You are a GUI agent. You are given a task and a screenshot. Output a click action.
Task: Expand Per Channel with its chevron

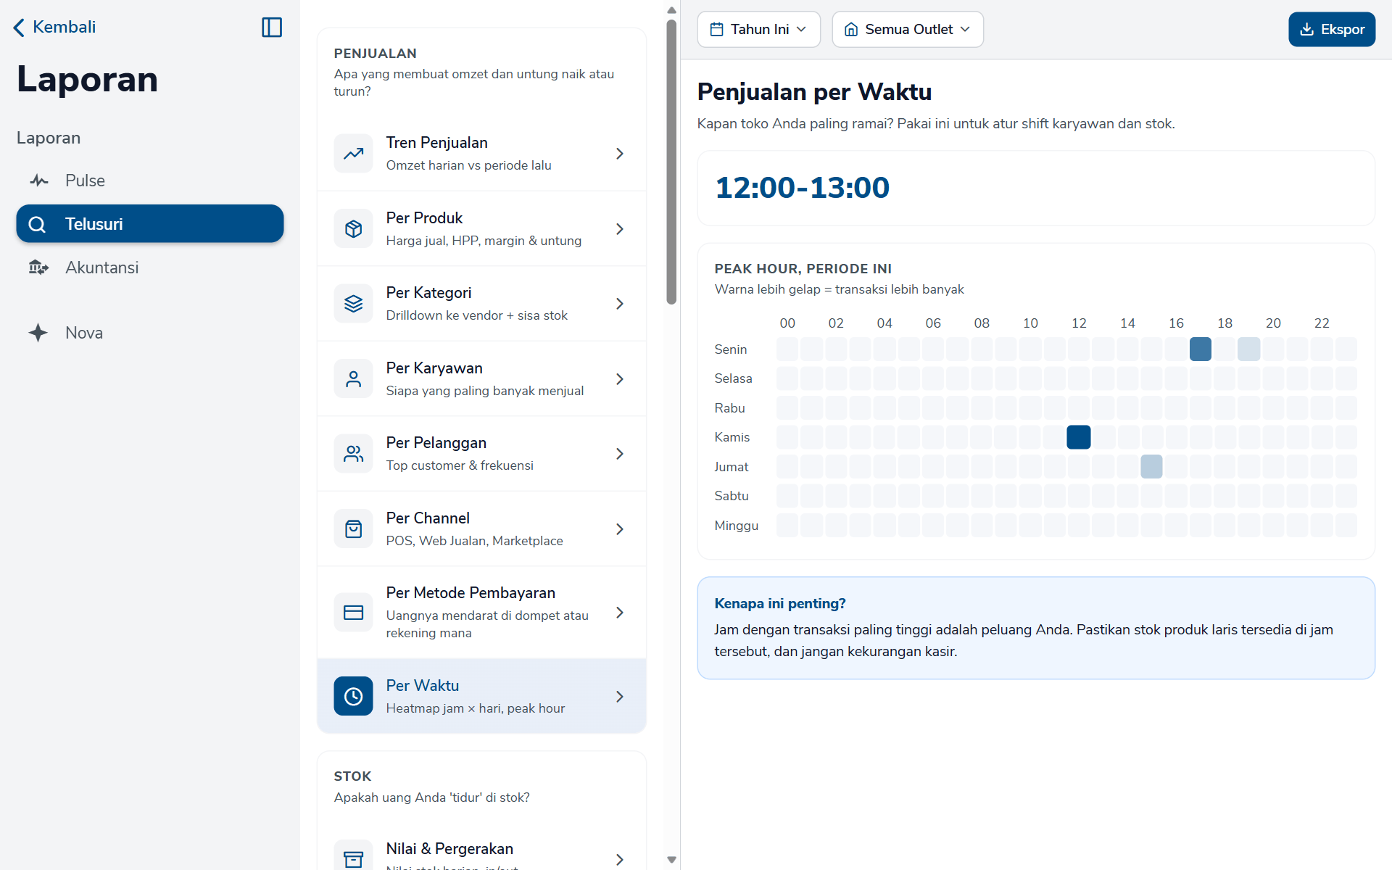[x=620, y=529]
